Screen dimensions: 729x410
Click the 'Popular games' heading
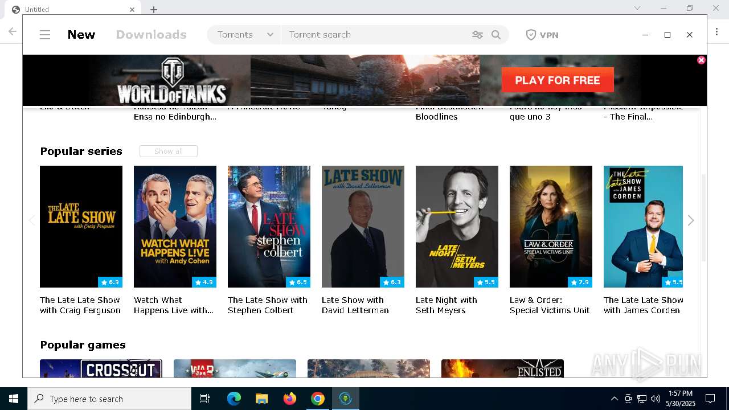tap(83, 345)
